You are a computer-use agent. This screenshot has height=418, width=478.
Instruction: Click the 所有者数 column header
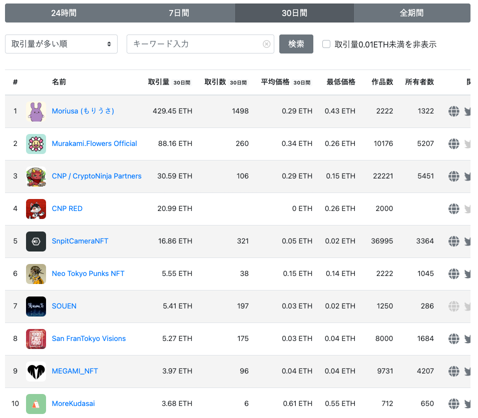(x=419, y=82)
